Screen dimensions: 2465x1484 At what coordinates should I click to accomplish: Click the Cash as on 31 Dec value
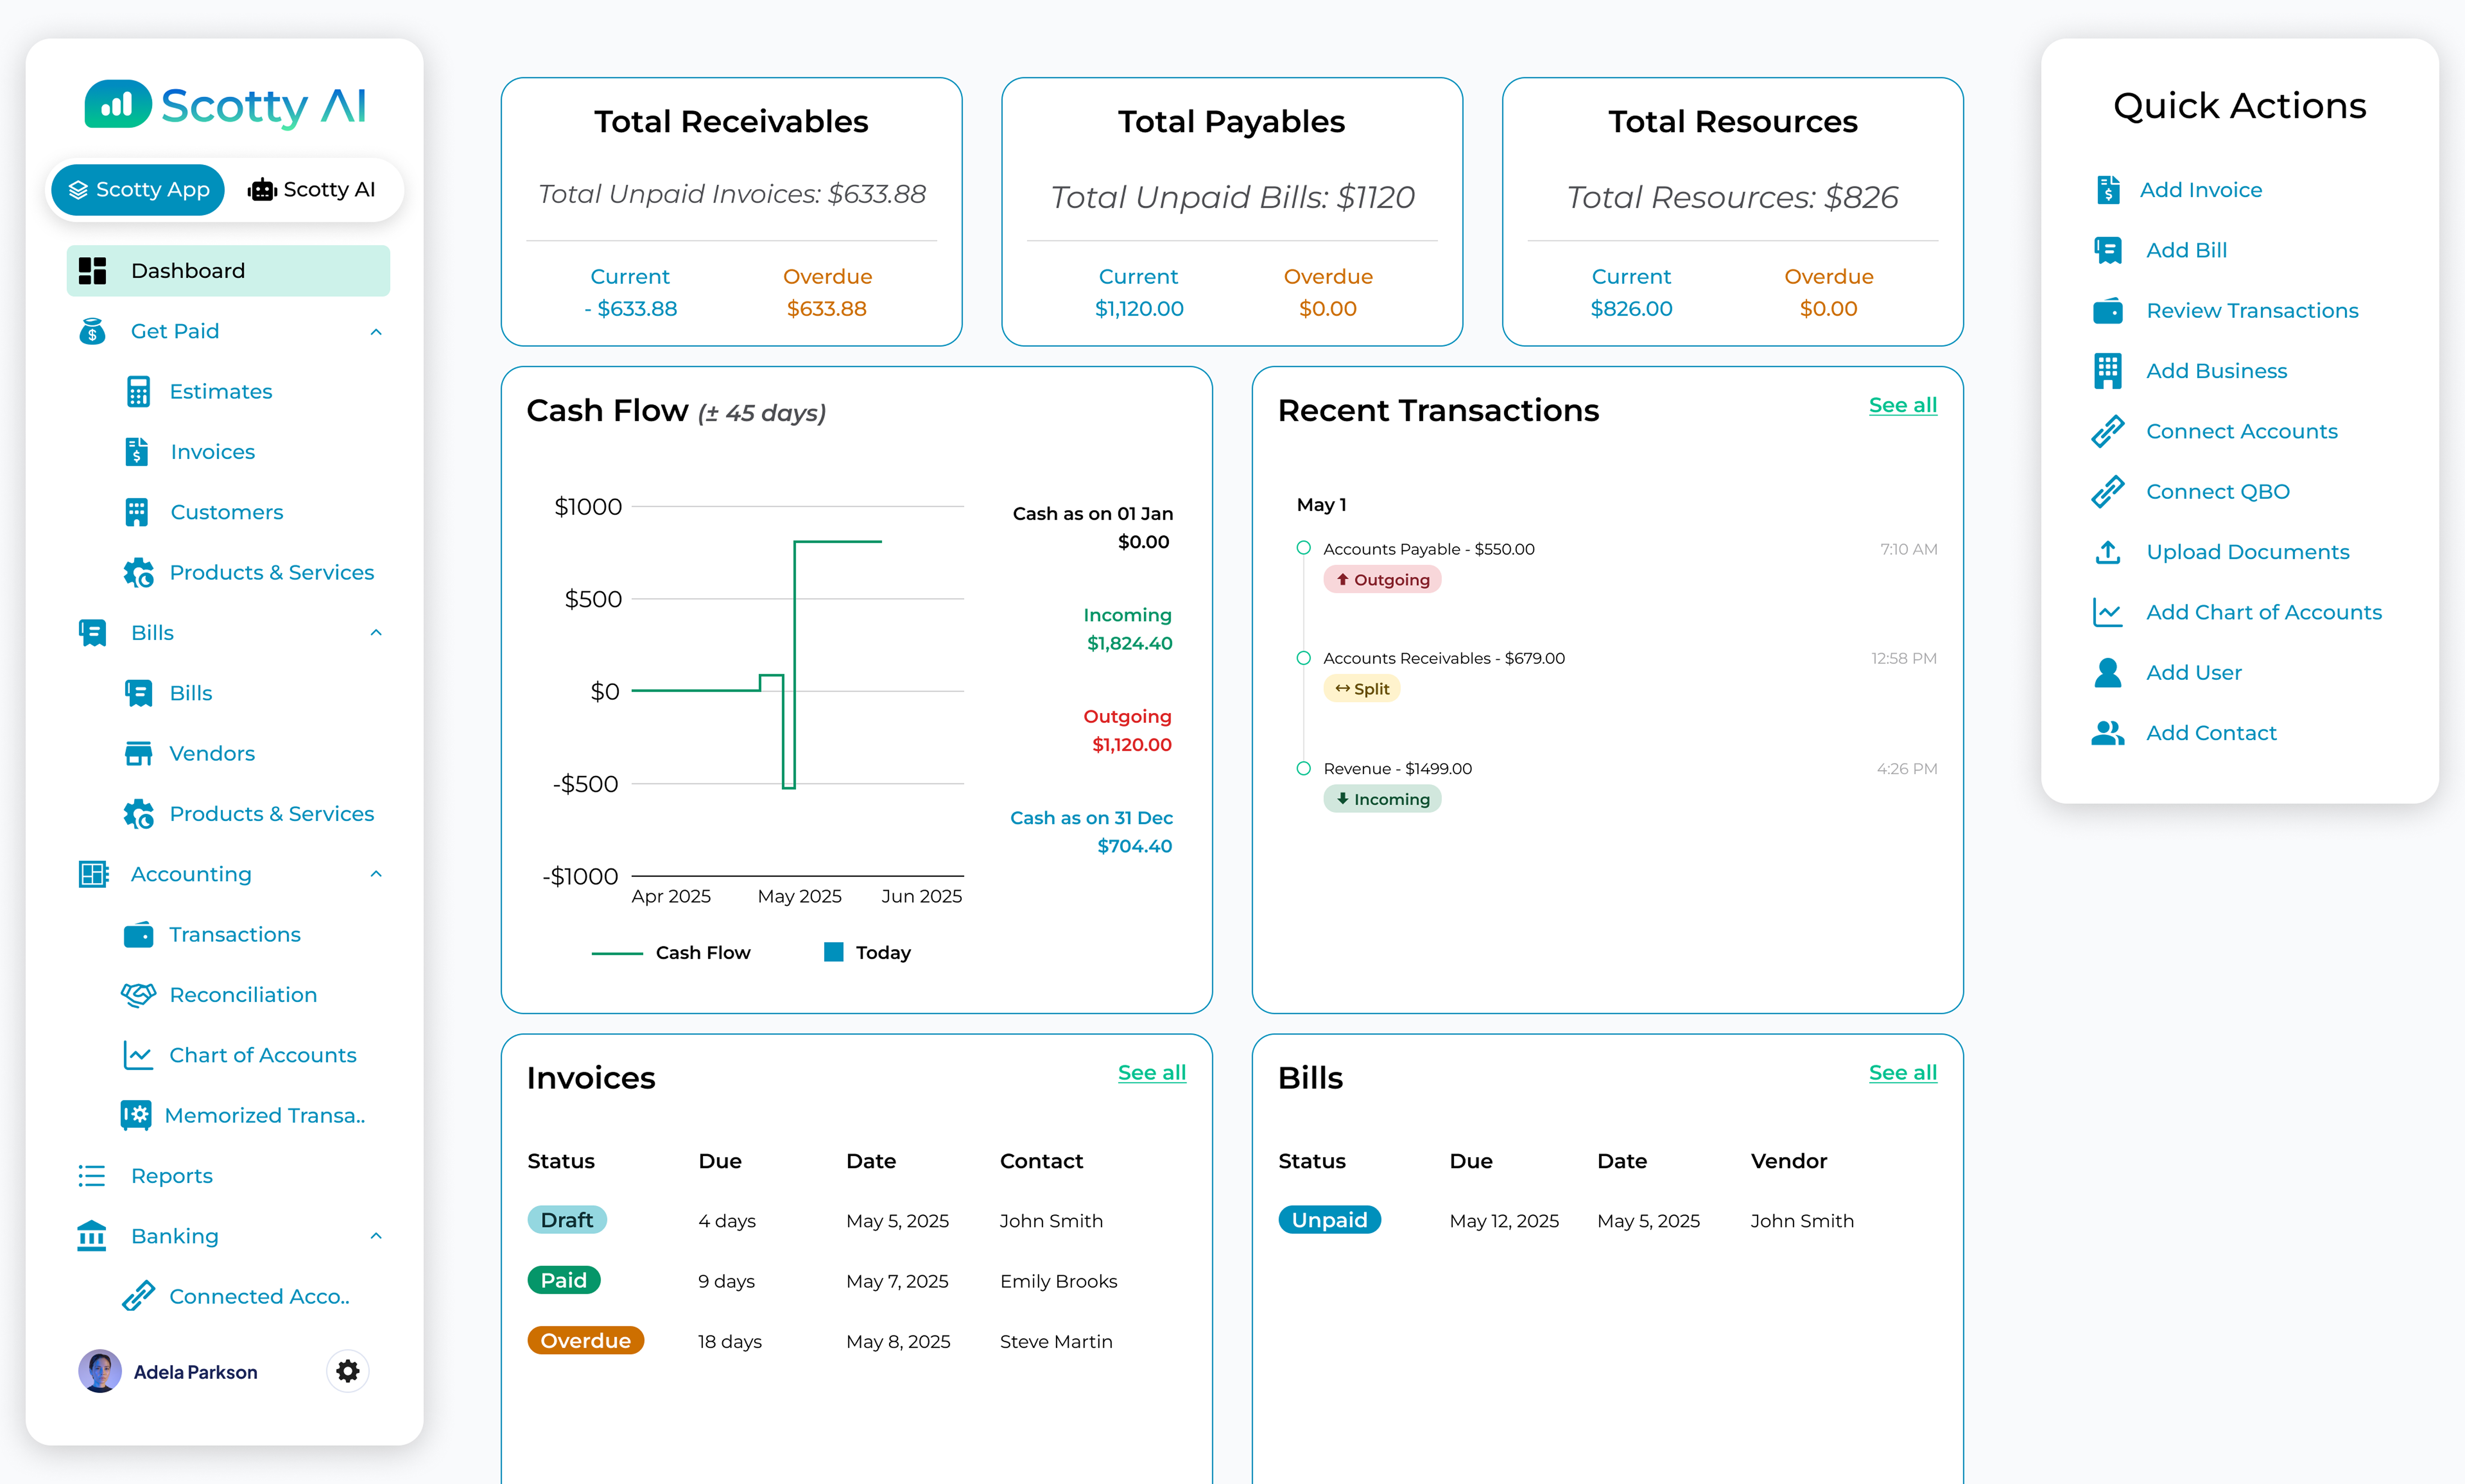coord(1134,846)
